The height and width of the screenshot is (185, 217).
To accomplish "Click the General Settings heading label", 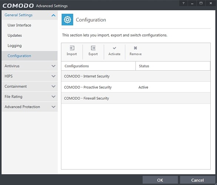I will point(18,15).
